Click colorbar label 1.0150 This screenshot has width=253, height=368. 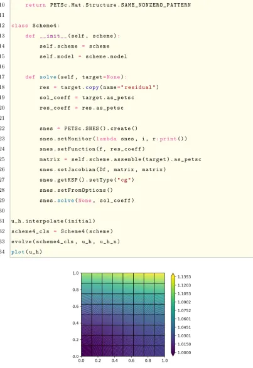click(x=184, y=344)
